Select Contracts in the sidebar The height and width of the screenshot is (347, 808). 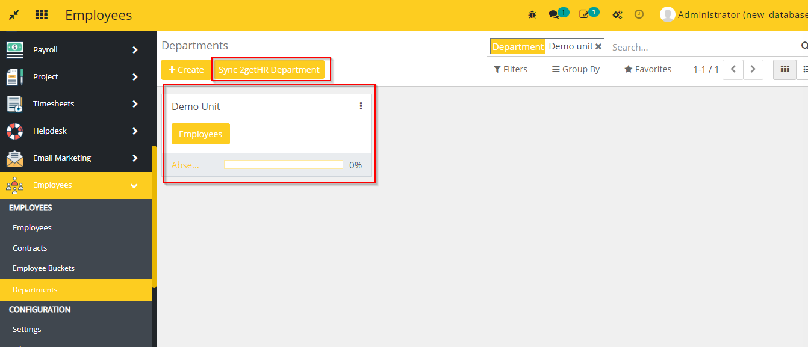pyautogui.click(x=30, y=248)
